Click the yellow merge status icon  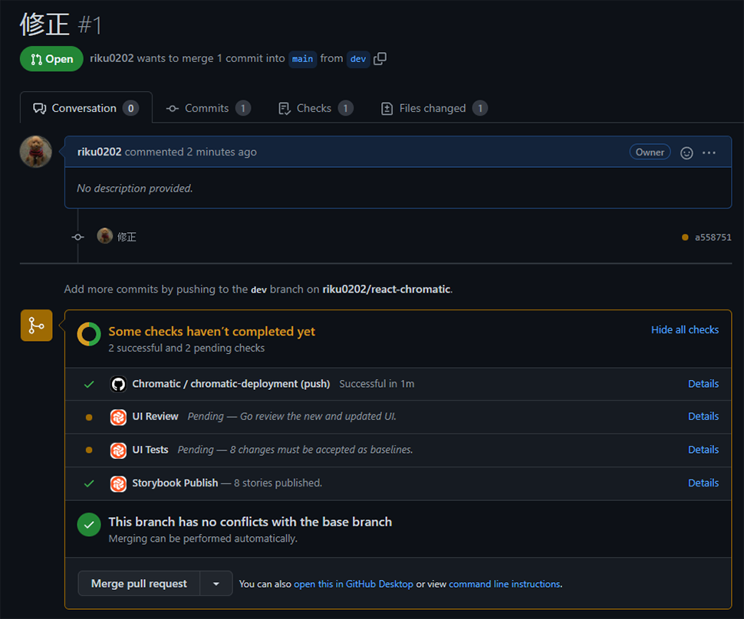[37, 326]
